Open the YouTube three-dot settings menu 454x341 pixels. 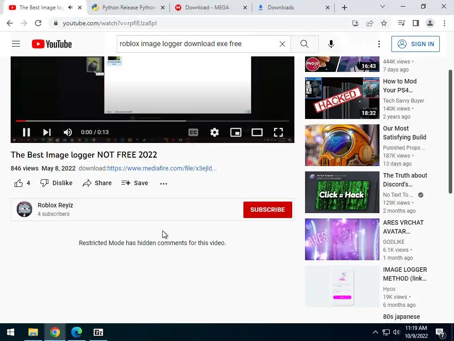coord(379,44)
